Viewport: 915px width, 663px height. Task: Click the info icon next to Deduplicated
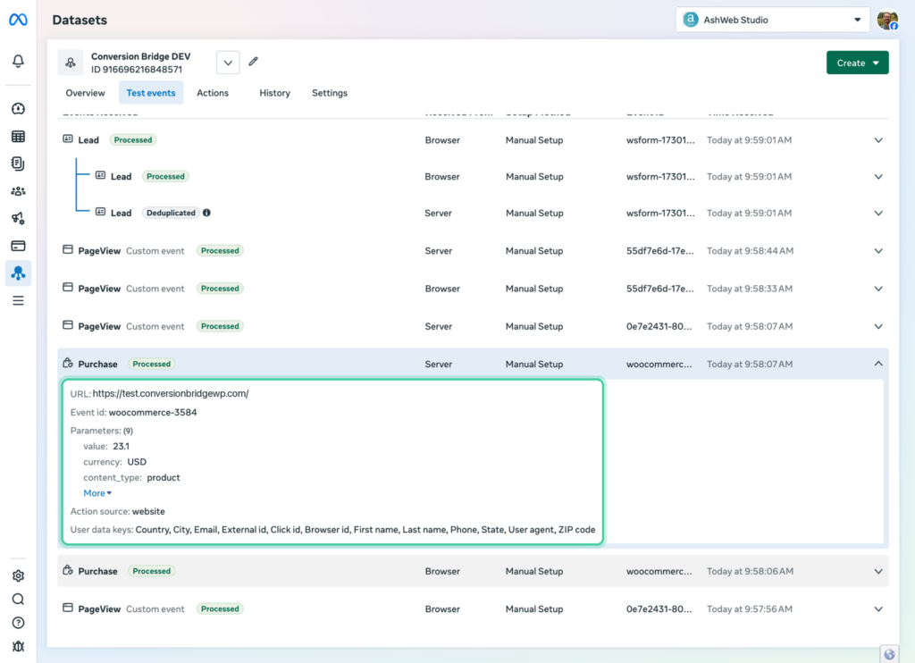tap(206, 213)
